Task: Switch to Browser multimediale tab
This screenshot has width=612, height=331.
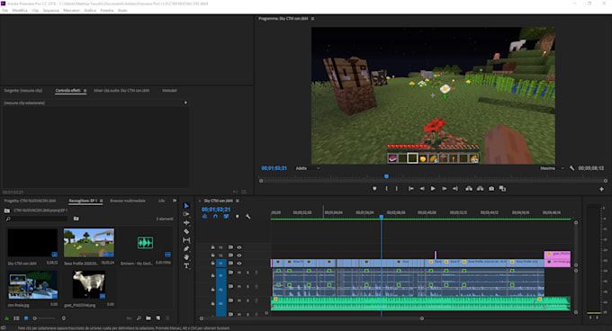Action: (128, 201)
